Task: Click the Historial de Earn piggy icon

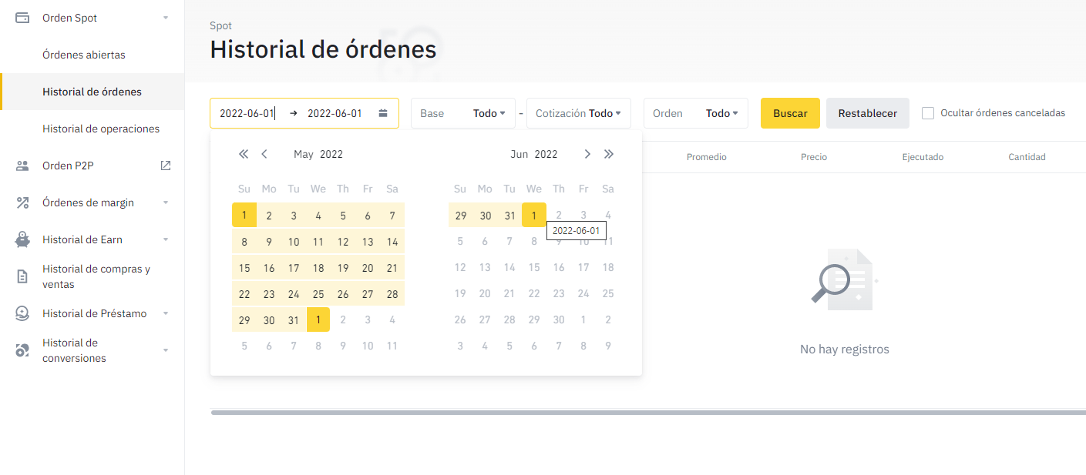Action: (x=22, y=239)
